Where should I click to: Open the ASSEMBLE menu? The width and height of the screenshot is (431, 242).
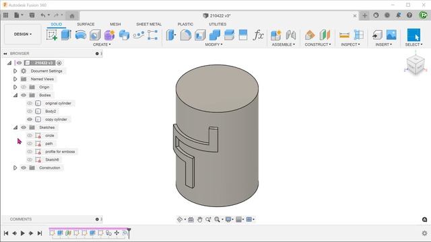(x=283, y=44)
